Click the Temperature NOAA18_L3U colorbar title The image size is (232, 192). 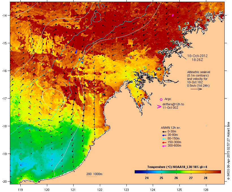tap(177, 167)
